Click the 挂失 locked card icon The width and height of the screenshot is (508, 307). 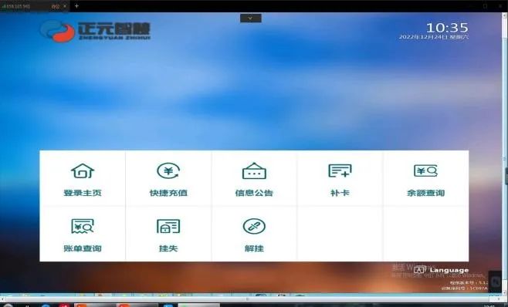coord(168,226)
